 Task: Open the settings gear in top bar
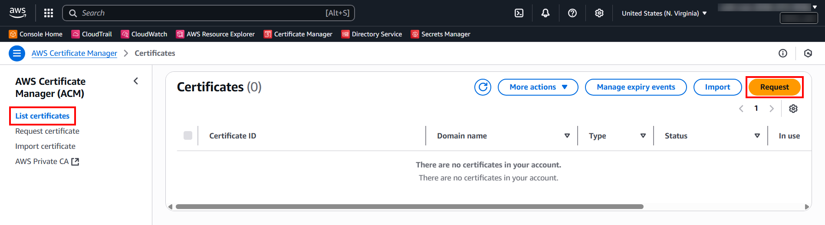pyautogui.click(x=599, y=13)
